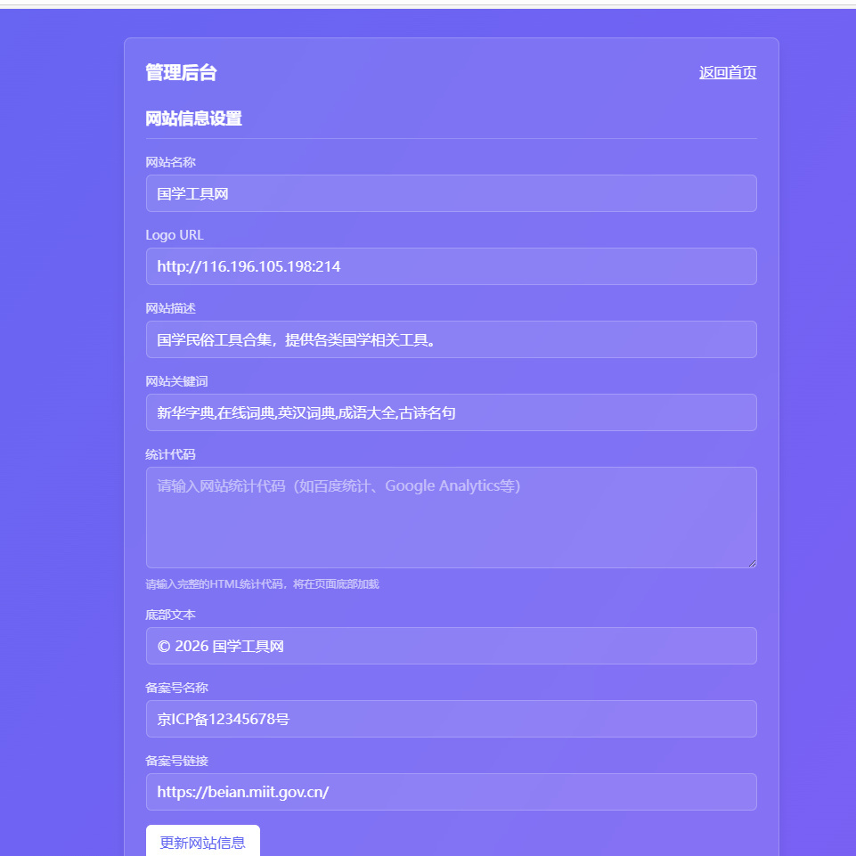The image size is (856, 856).
Task: Click into the Logo URL field
Action: pyautogui.click(x=451, y=266)
